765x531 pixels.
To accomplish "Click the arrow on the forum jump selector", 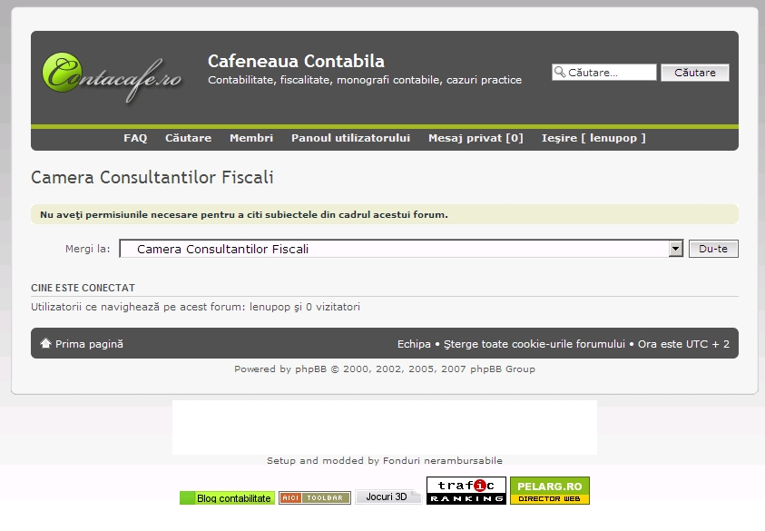I will (674, 248).
